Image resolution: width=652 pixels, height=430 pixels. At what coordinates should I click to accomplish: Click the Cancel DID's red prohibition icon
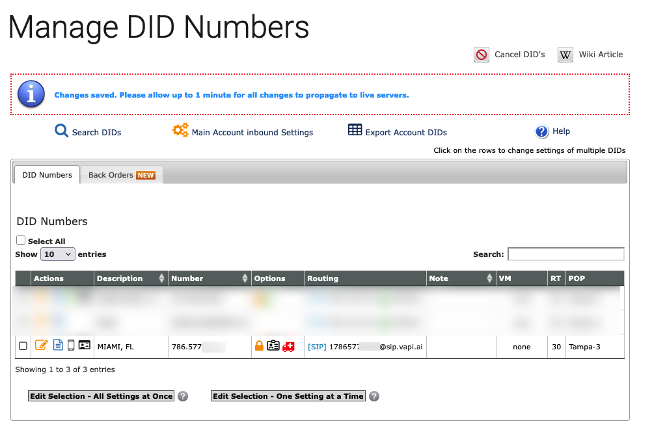click(481, 55)
